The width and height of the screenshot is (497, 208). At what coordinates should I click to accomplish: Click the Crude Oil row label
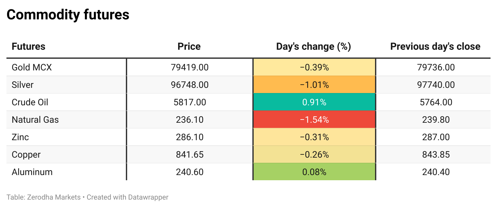tap(30, 102)
